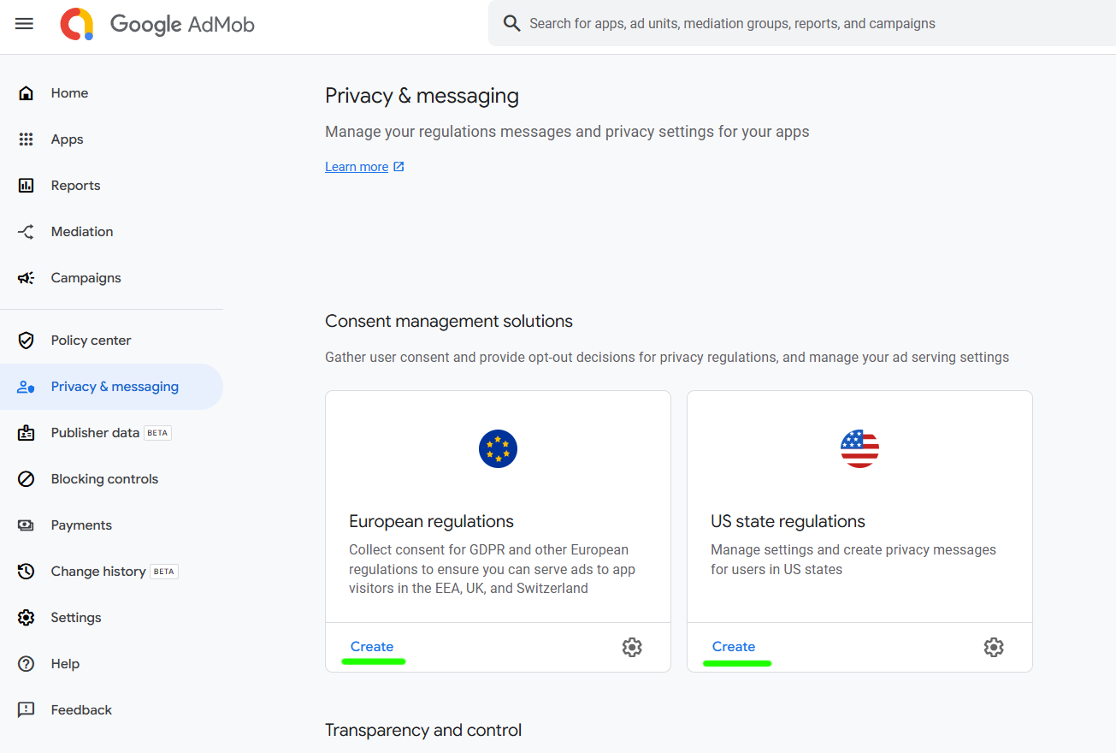
Task: Open Payments from the sidebar
Action: click(x=81, y=525)
